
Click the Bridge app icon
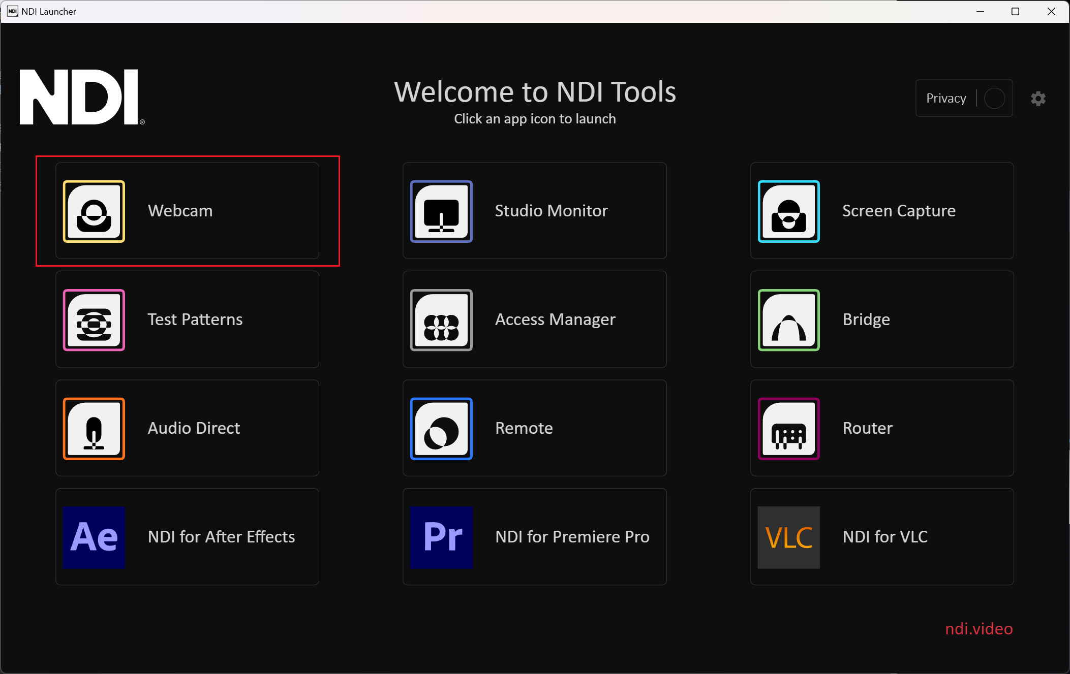[x=789, y=320]
